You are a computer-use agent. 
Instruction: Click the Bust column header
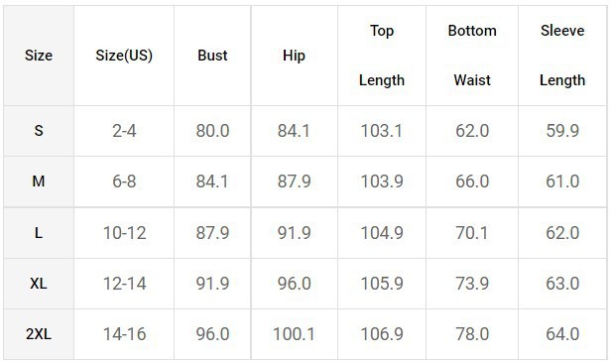pyautogui.click(x=212, y=56)
